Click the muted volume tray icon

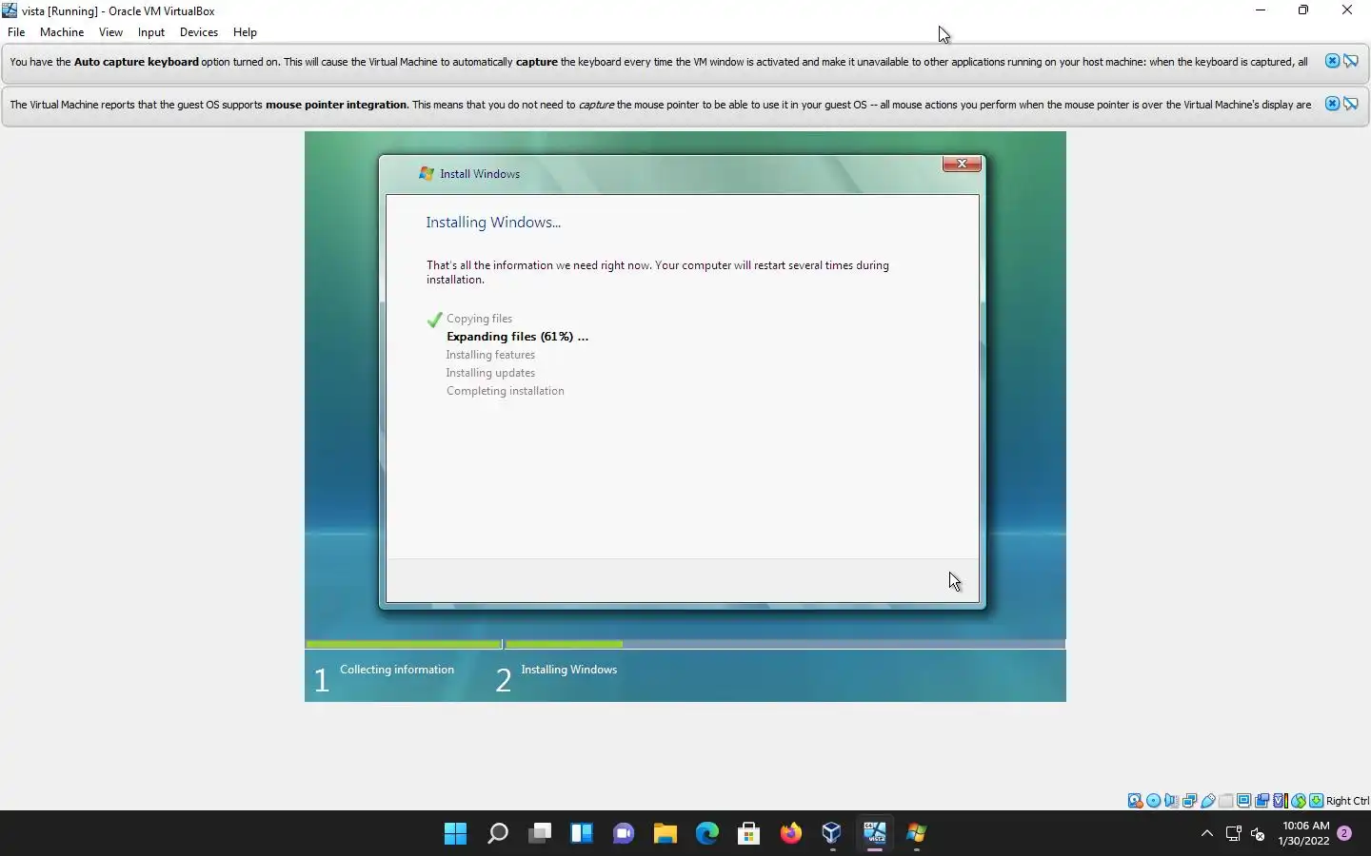coord(1258,834)
